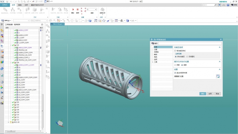Open the Assembly Navigator icon in the resource bar
Image resolution: width=238 pixels, height=134 pixels.
coord(2,31)
